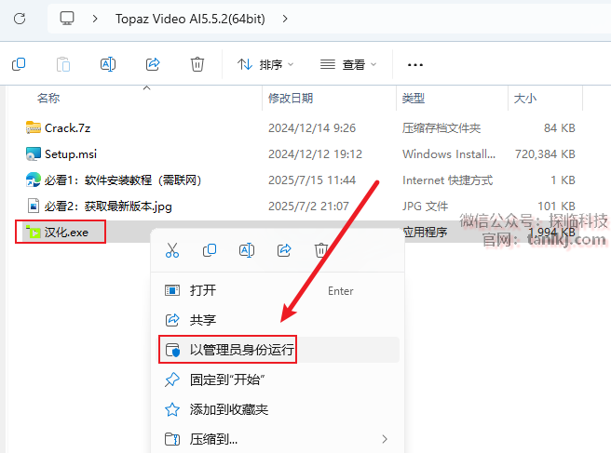Click the Delete icon in context menu
The image size is (611, 453).
pos(321,250)
